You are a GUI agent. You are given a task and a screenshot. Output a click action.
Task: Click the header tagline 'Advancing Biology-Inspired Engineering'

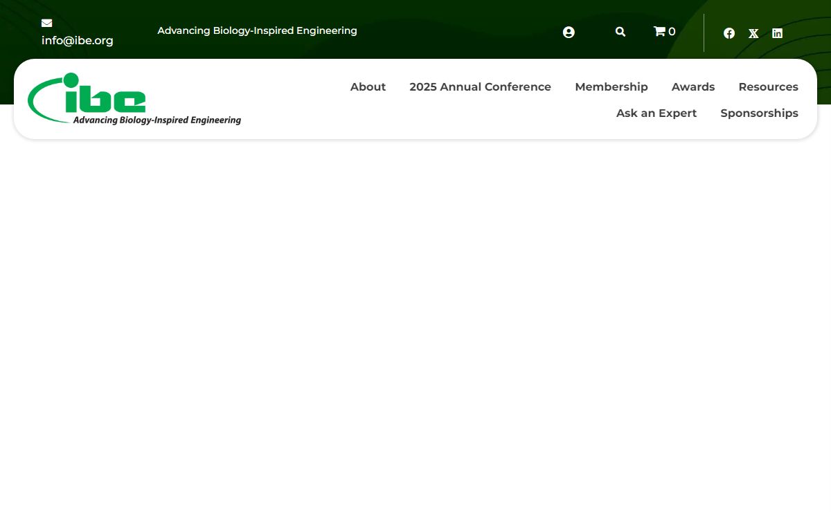[x=257, y=30]
